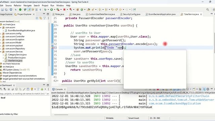Open the error marker on line 33

[52, 48]
